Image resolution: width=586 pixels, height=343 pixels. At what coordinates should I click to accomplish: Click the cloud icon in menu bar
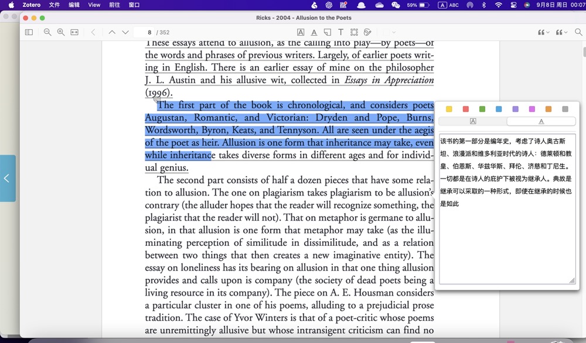pyautogui.click(x=379, y=5)
